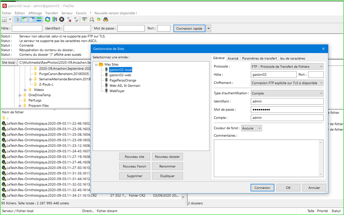Screen dimensions: 344x215
Task: Expand the Connexion rapide history arrow
Action: (208, 28)
